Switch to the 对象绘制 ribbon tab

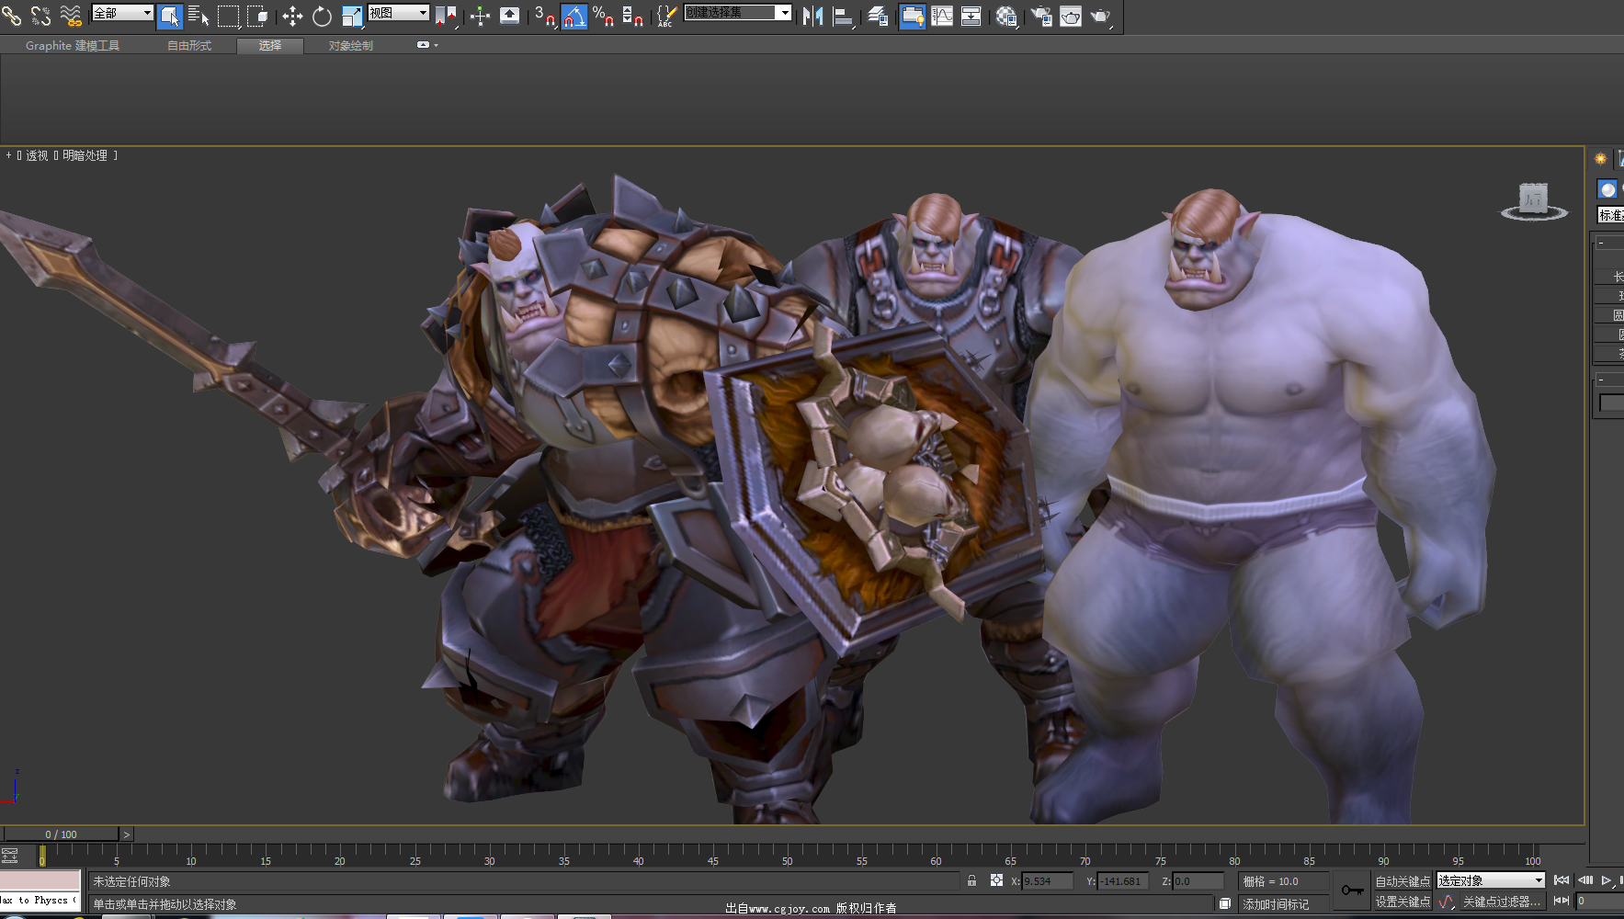(351, 46)
